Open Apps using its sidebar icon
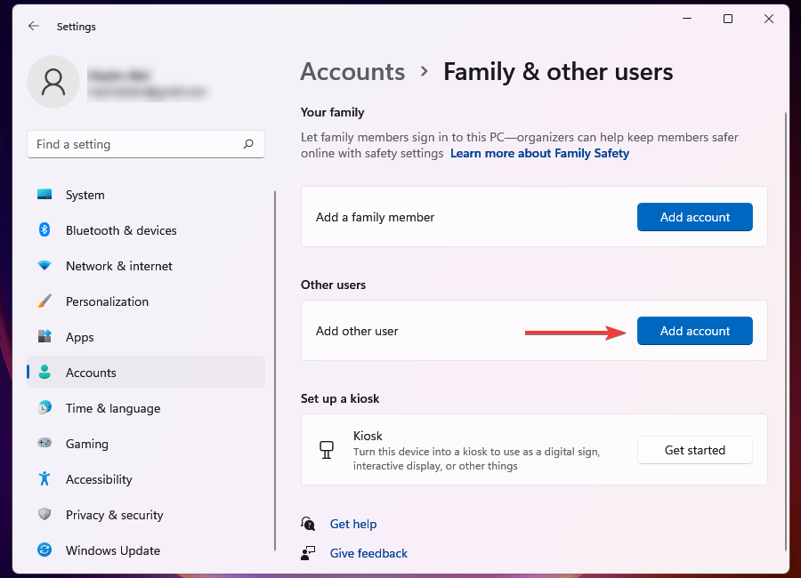The height and width of the screenshot is (578, 801). (x=44, y=337)
